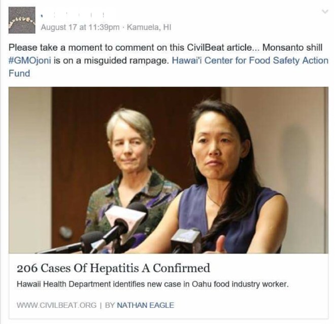Click the Hawaii Health Department description text

tap(153, 284)
